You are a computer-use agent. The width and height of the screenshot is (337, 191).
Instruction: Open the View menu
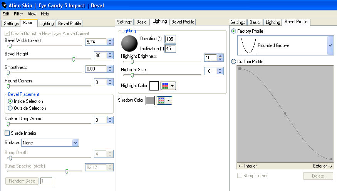[x=32, y=14]
